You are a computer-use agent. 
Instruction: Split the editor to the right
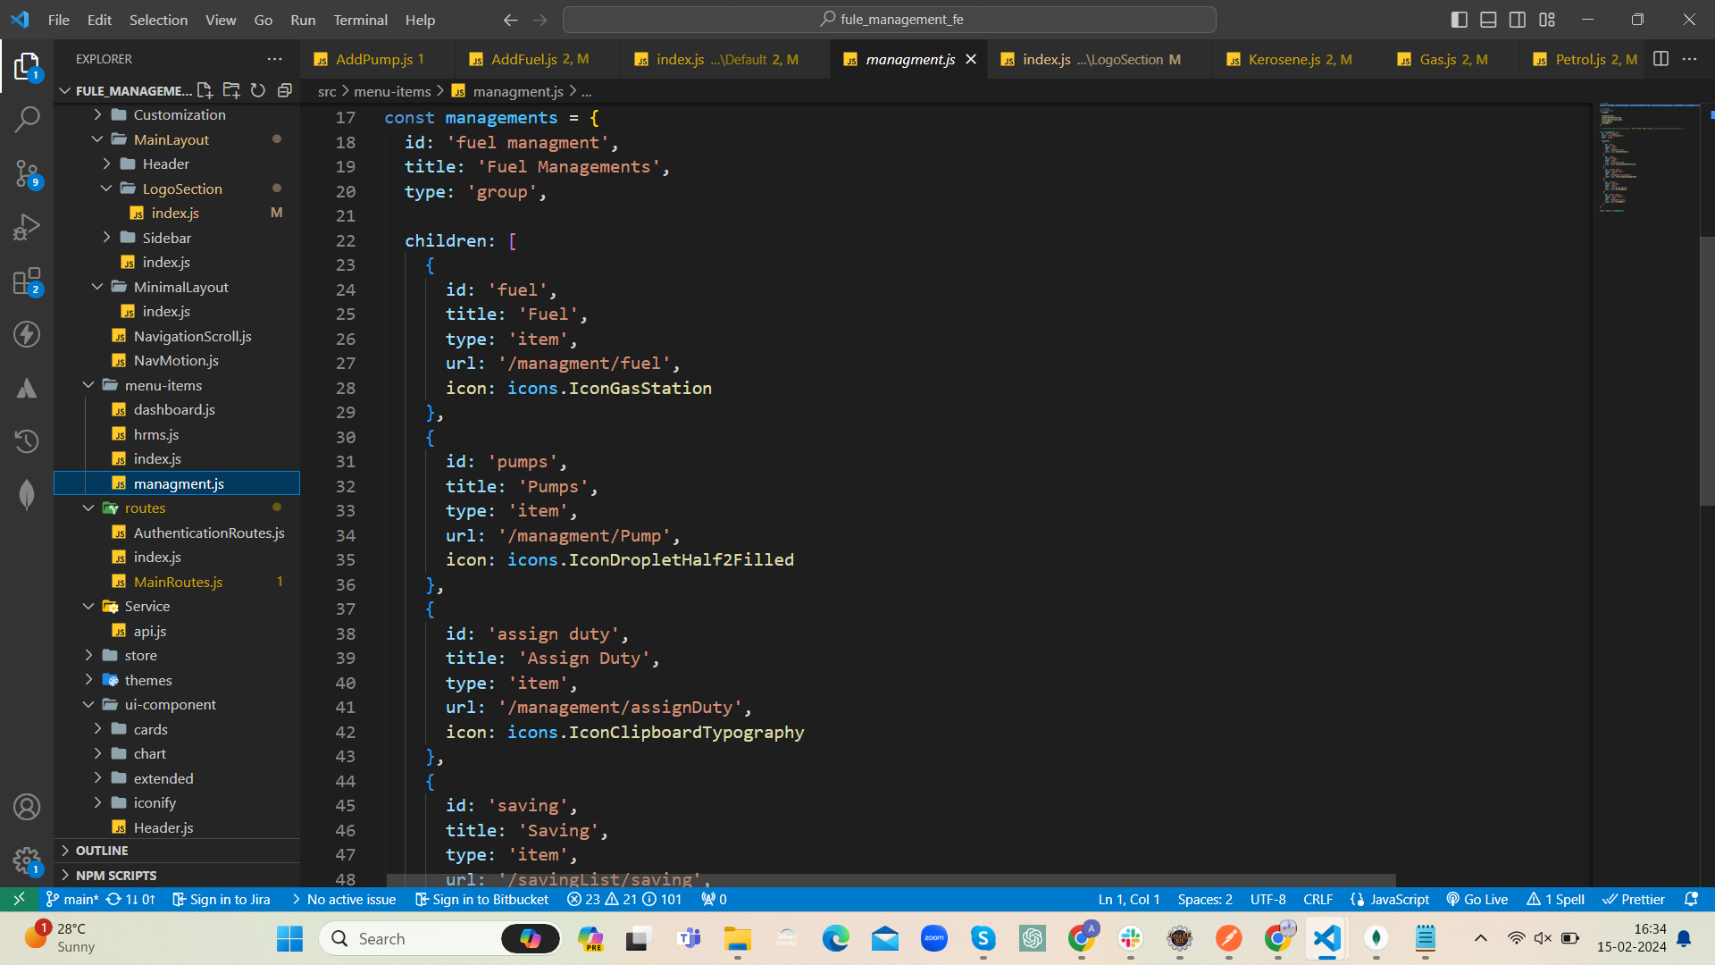tap(1661, 59)
